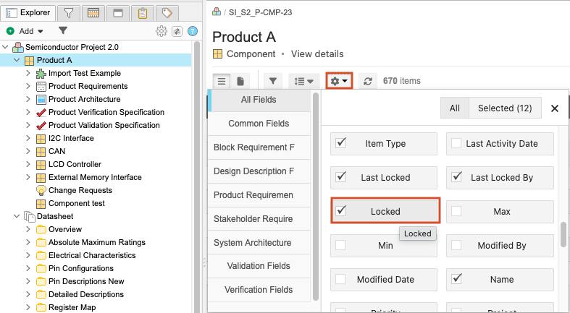Collapse the Product A tree node
Image resolution: width=570 pixels, height=313 pixels.
tap(17, 60)
